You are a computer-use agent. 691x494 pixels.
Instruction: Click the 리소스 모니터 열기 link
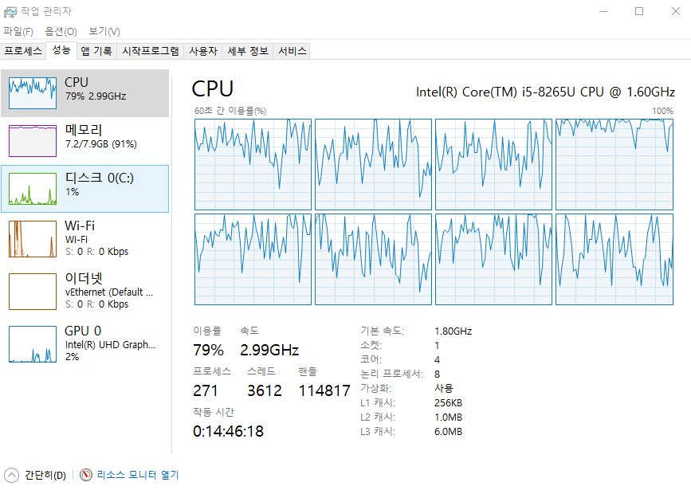(x=137, y=475)
